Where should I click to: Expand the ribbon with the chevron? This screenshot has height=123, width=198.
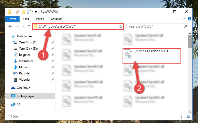pyautogui.click(x=184, y=19)
